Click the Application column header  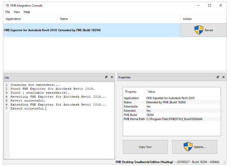pyautogui.click(x=30, y=19)
